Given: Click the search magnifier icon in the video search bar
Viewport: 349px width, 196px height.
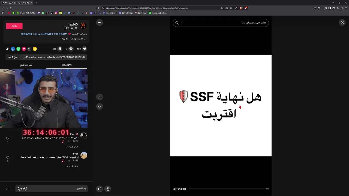Looking at the screenshot, I should coord(177,23).
